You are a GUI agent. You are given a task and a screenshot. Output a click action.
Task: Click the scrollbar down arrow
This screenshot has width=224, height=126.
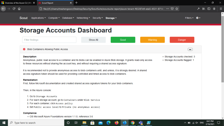click(222, 118)
